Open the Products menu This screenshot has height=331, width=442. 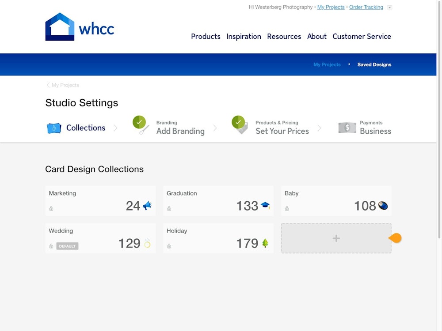pyautogui.click(x=206, y=37)
